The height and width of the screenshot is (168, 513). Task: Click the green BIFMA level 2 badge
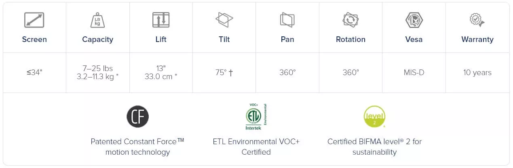[x=374, y=117]
